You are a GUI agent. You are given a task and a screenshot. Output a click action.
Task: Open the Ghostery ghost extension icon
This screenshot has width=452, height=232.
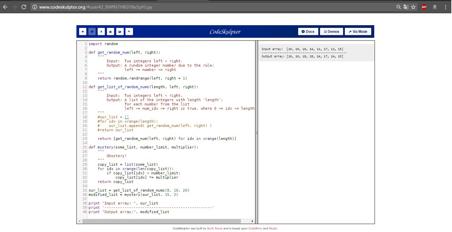coord(435,7)
